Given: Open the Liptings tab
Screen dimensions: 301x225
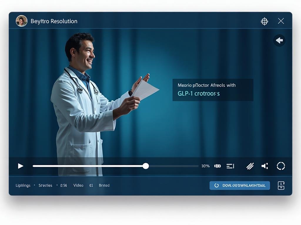Looking at the screenshot, I should 23,185.
